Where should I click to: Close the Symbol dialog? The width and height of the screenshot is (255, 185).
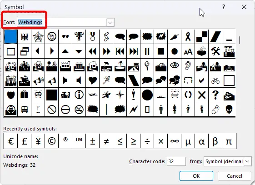coord(244,7)
